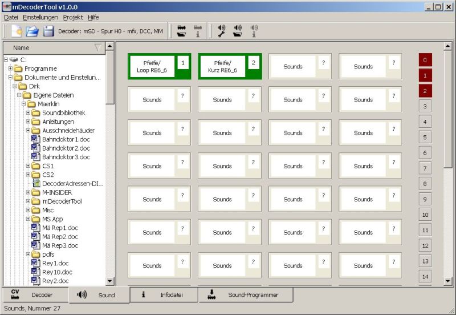
Task: Collapse Dokumente und Einstellungen folder
Action: 10,77
